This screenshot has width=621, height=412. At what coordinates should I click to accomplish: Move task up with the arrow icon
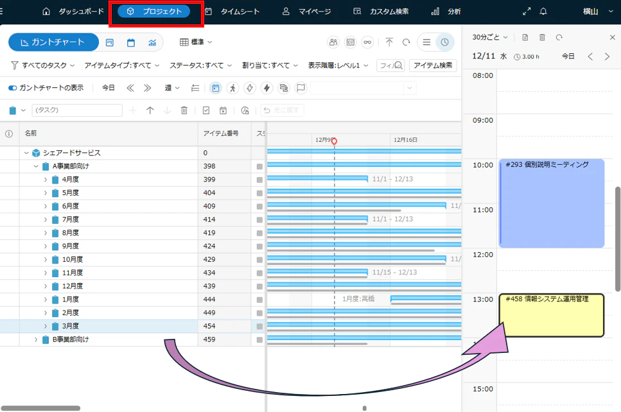[x=150, y=110]
